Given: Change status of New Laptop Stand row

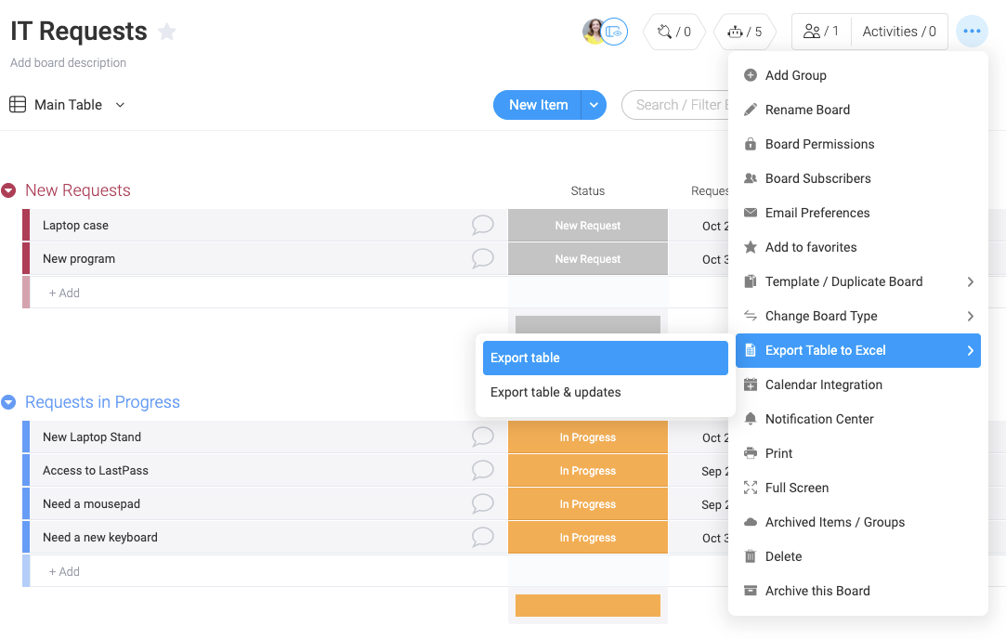Looking at the screenshot, I should tap(588, 437).
